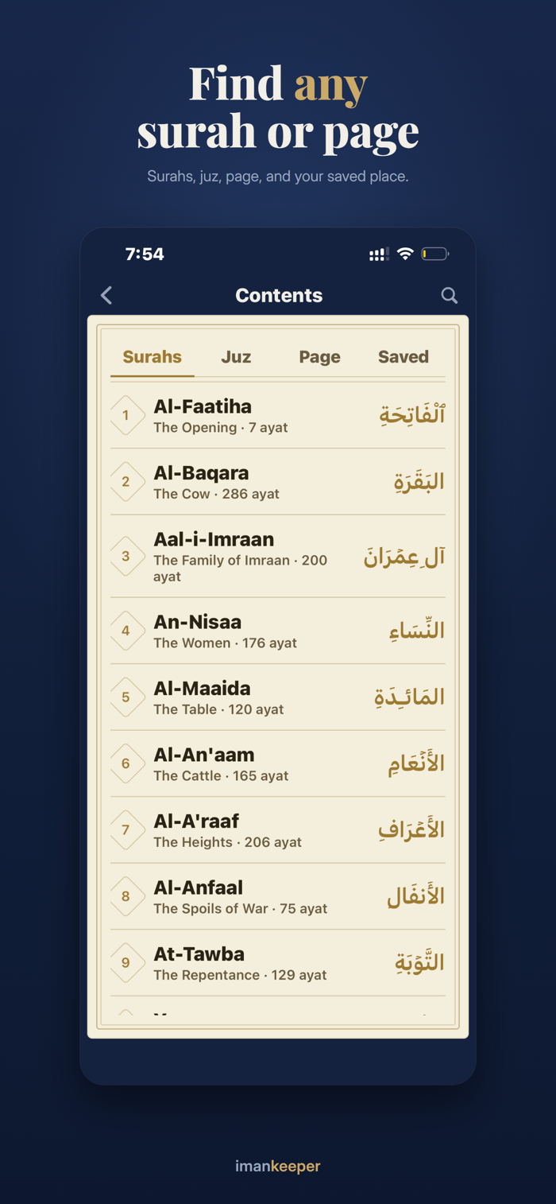
Task: Tap the back chevron icon
Action: click(x=106, y=295)
